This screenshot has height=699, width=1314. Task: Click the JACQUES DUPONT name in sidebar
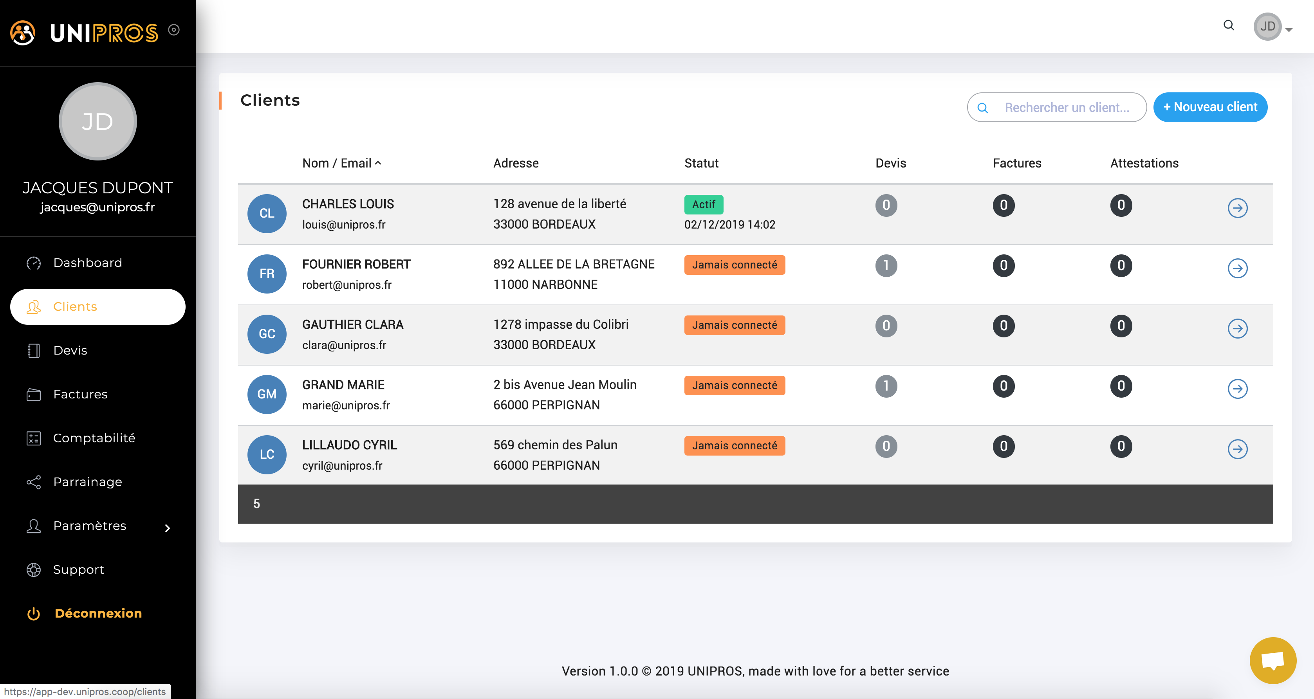point(97,187)
